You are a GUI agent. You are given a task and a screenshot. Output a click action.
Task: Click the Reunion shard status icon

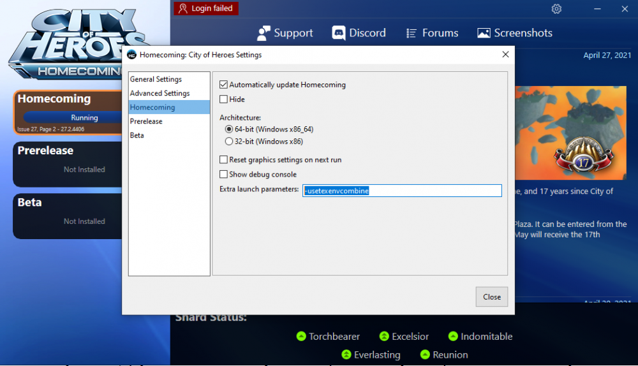[426, 355]
